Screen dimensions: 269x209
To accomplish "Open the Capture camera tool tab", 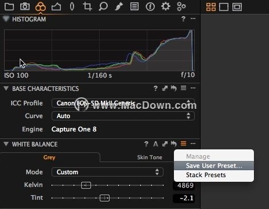I will [25, 6].
